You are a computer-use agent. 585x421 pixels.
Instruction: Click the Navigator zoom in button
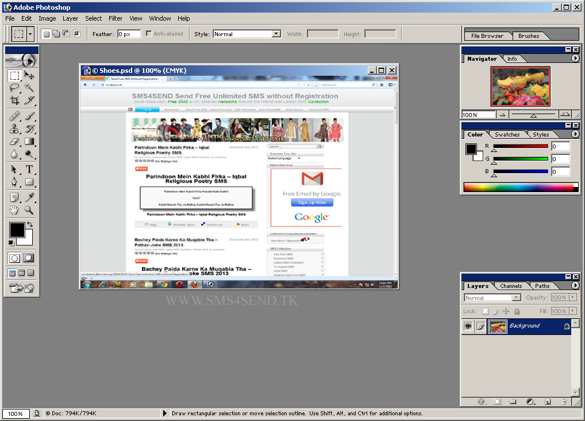565,114
